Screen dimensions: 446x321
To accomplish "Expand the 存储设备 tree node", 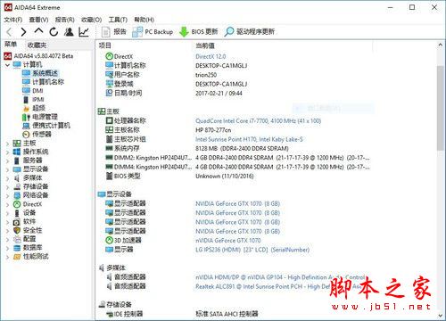I will click(7, 187).
